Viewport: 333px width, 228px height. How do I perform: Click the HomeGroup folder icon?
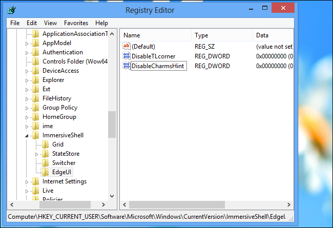pos(36,117)
